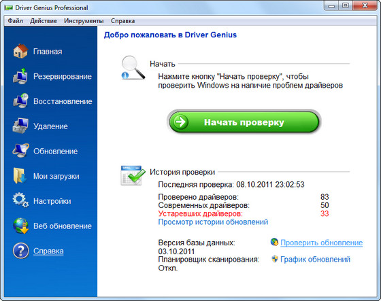
Task: Click the up-to-date drivers count 50
Action: click(325, 205)
